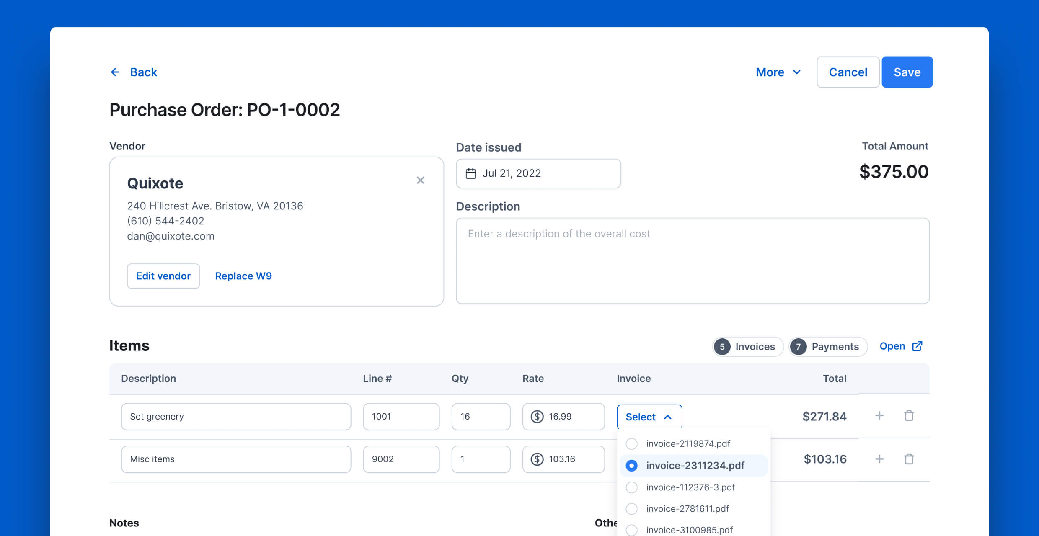Open the More dropdown menu
This screenshot has height=536, width=1039.
click(778, 72)
